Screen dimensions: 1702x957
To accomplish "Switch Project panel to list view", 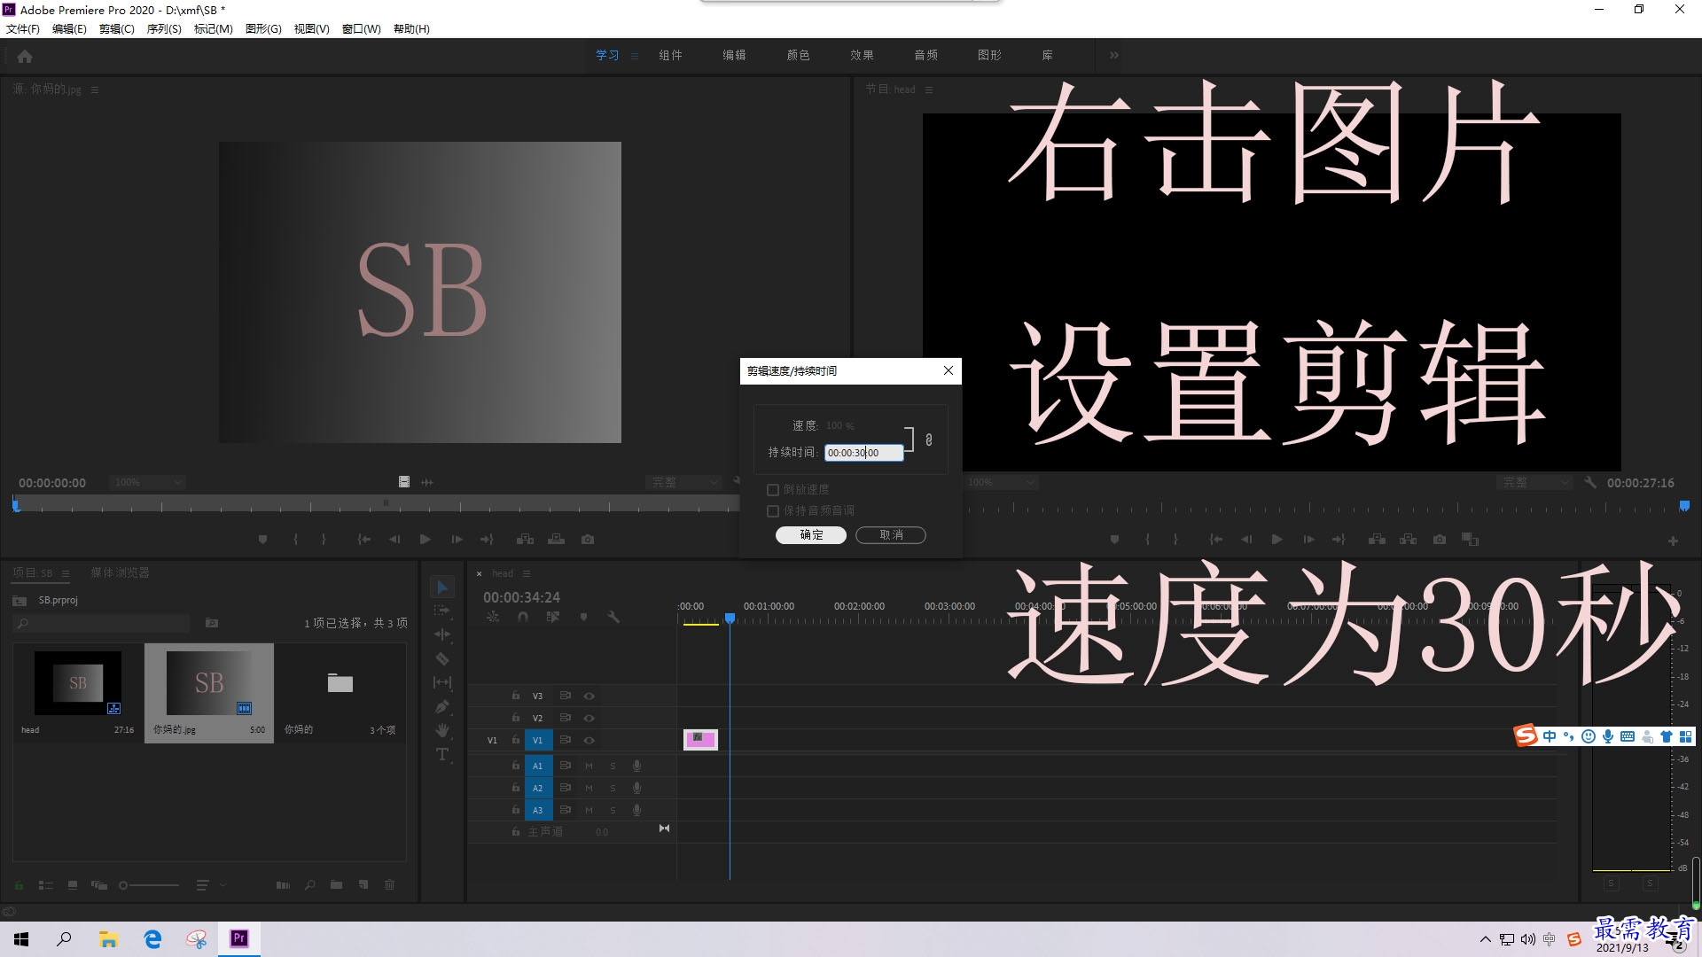I will pos(46,884).
